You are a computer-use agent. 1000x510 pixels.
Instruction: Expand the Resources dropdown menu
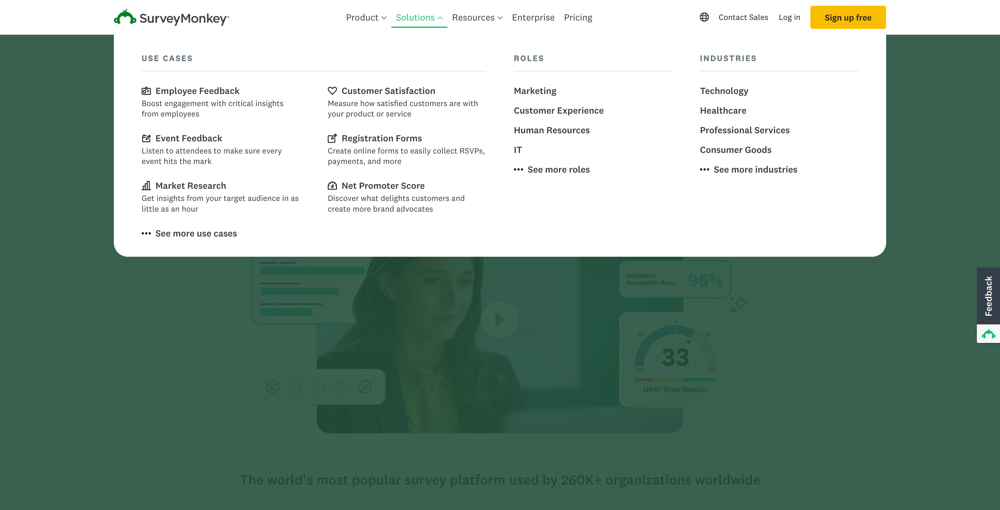[x=477, y=17]
